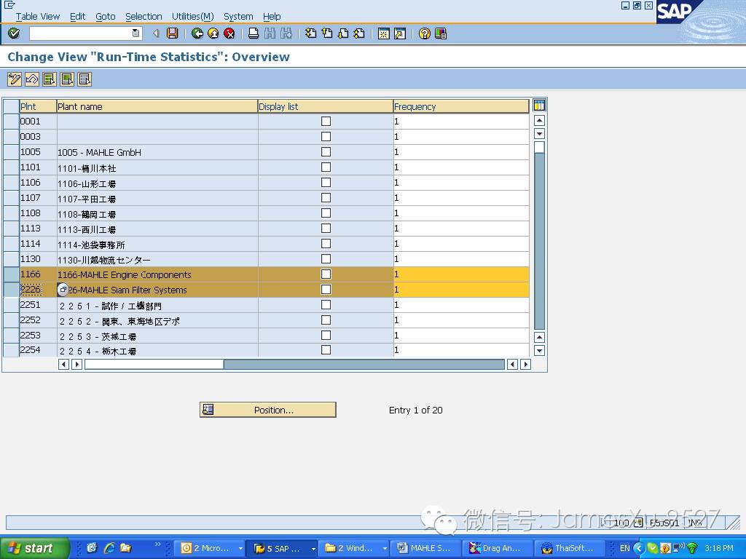The height and width of the screenshot is (559, 746).
Task: Click scroll down arrow below top arrow
Action: pyautogui.click(x=539, y=134)
